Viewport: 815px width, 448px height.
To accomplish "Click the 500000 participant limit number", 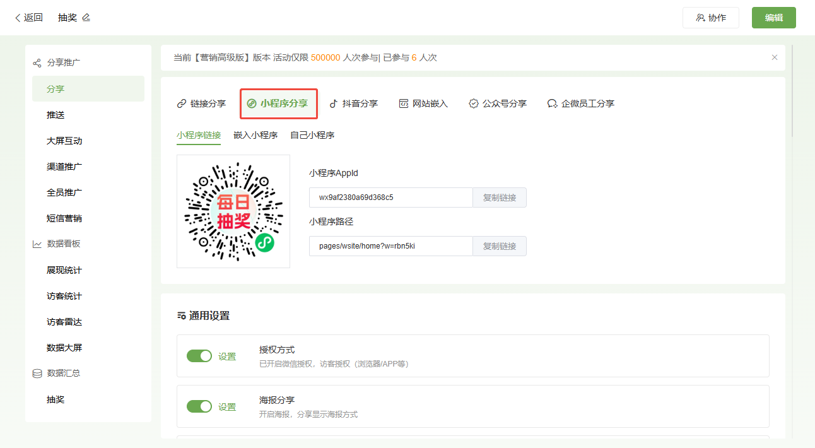I will coord(325,57).
